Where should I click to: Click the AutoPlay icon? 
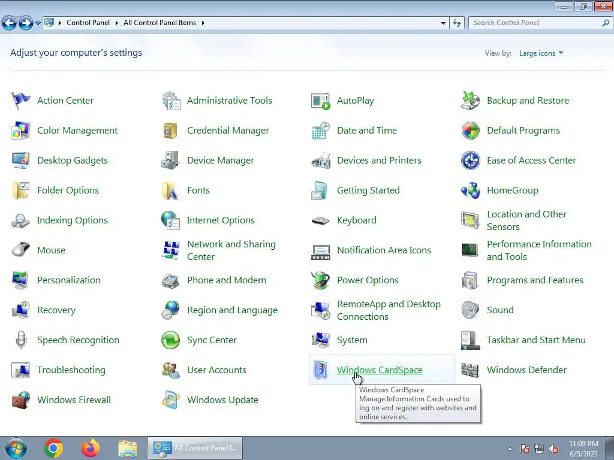(x=321, y=101)
